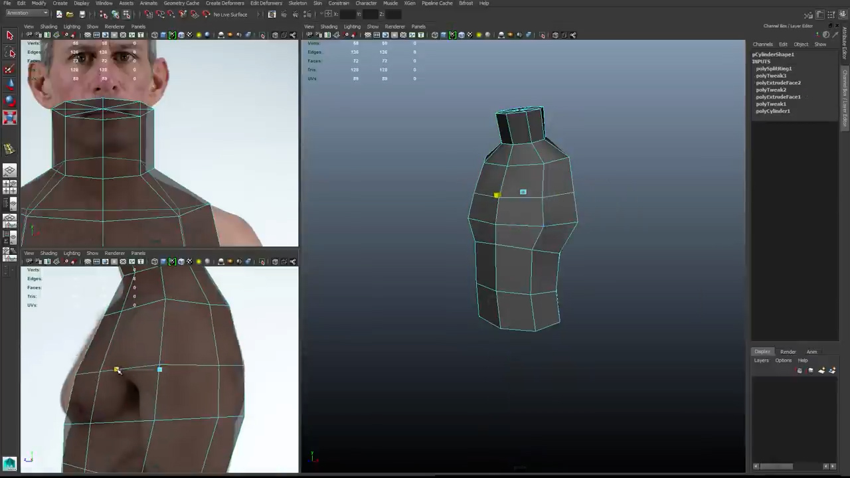Activate the Move tool cone icon
This screenshot has height=478, width=850.
click(10, 85)
